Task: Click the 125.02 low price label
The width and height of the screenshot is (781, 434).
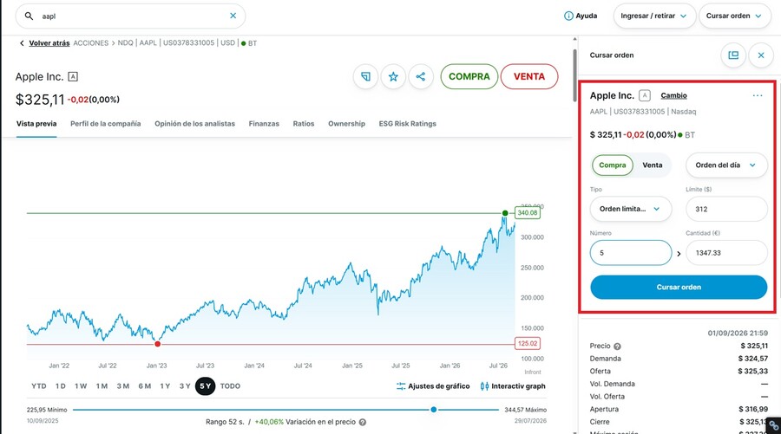Action: (528, 343)
